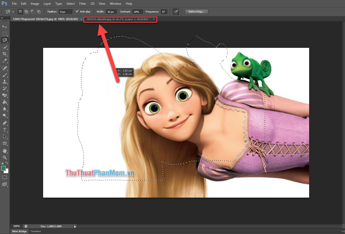Close the 285924-aliya06.jpg tab

154,19
